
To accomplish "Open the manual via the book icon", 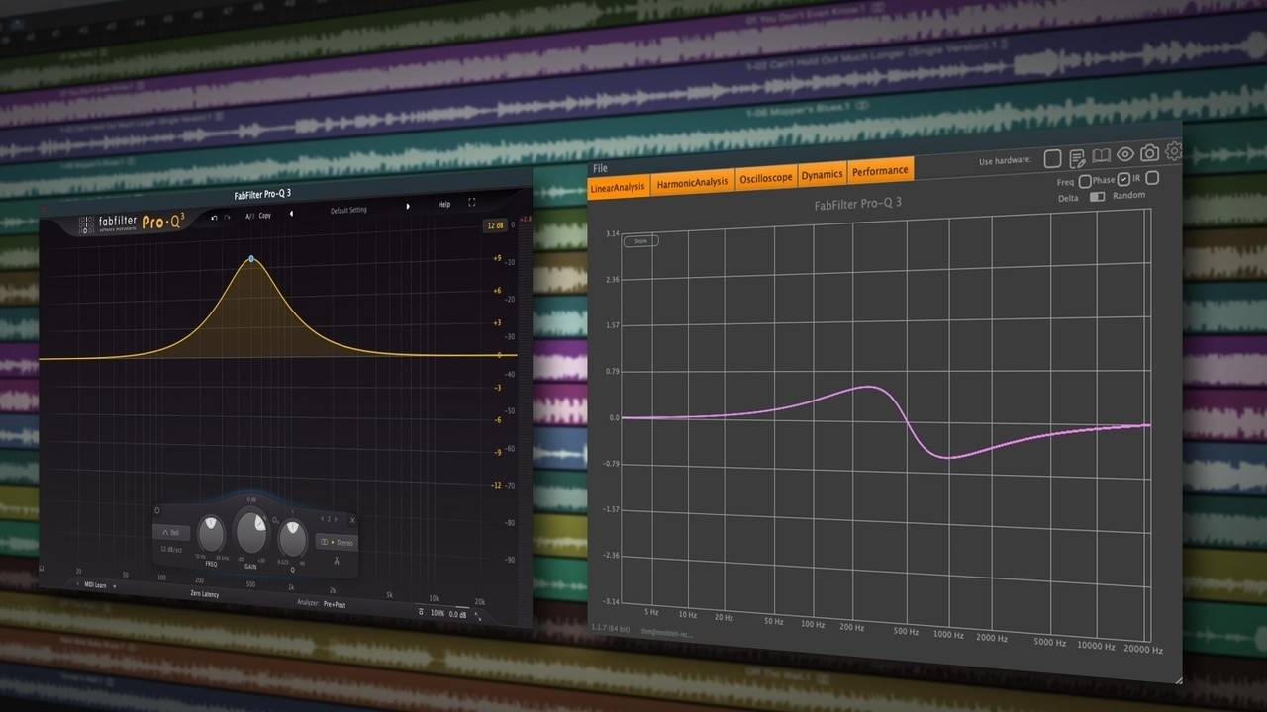I will click(1101, 155).
